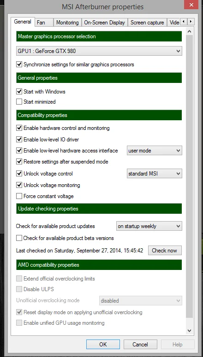Click the 'Master graphics processor selection' header
This screenshot has width=203, height=357.
99,36
